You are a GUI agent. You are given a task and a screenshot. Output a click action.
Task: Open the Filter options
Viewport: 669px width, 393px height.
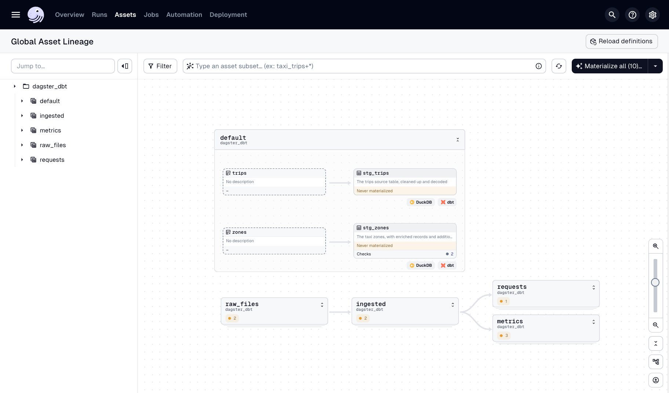[x=160, y=66]
